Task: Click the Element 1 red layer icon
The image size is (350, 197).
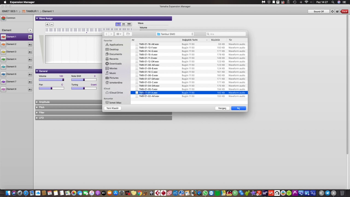Action: click(x=3, y=37)
